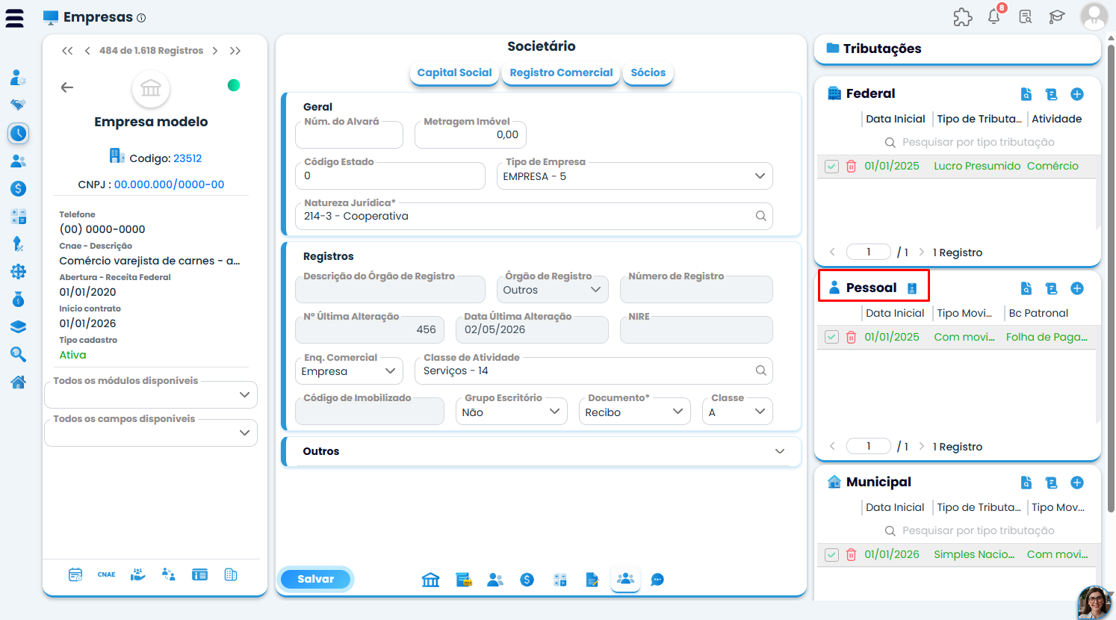Add a new Federal tributação record
This screenshot has height=620, width=1116.
pos(1077,94)
